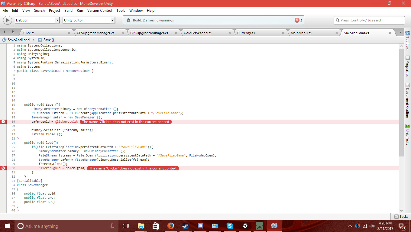Close the Click.cs tab
411x232 pixels.
(x=69, y=33)
